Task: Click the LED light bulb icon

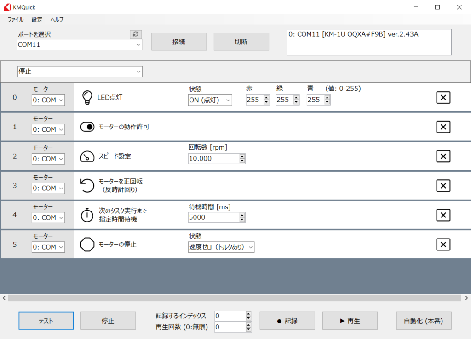Action: point(87,97)
